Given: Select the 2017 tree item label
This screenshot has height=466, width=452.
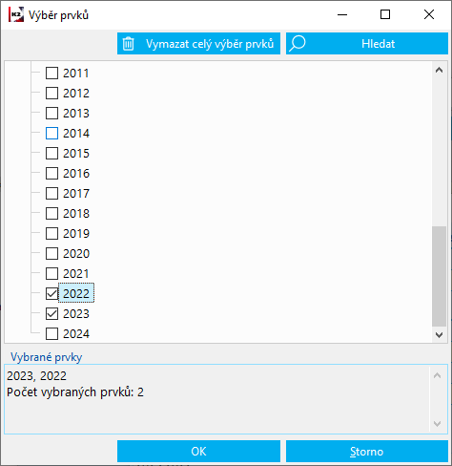Looking at the screenshot, I should [x=76, y=193].
